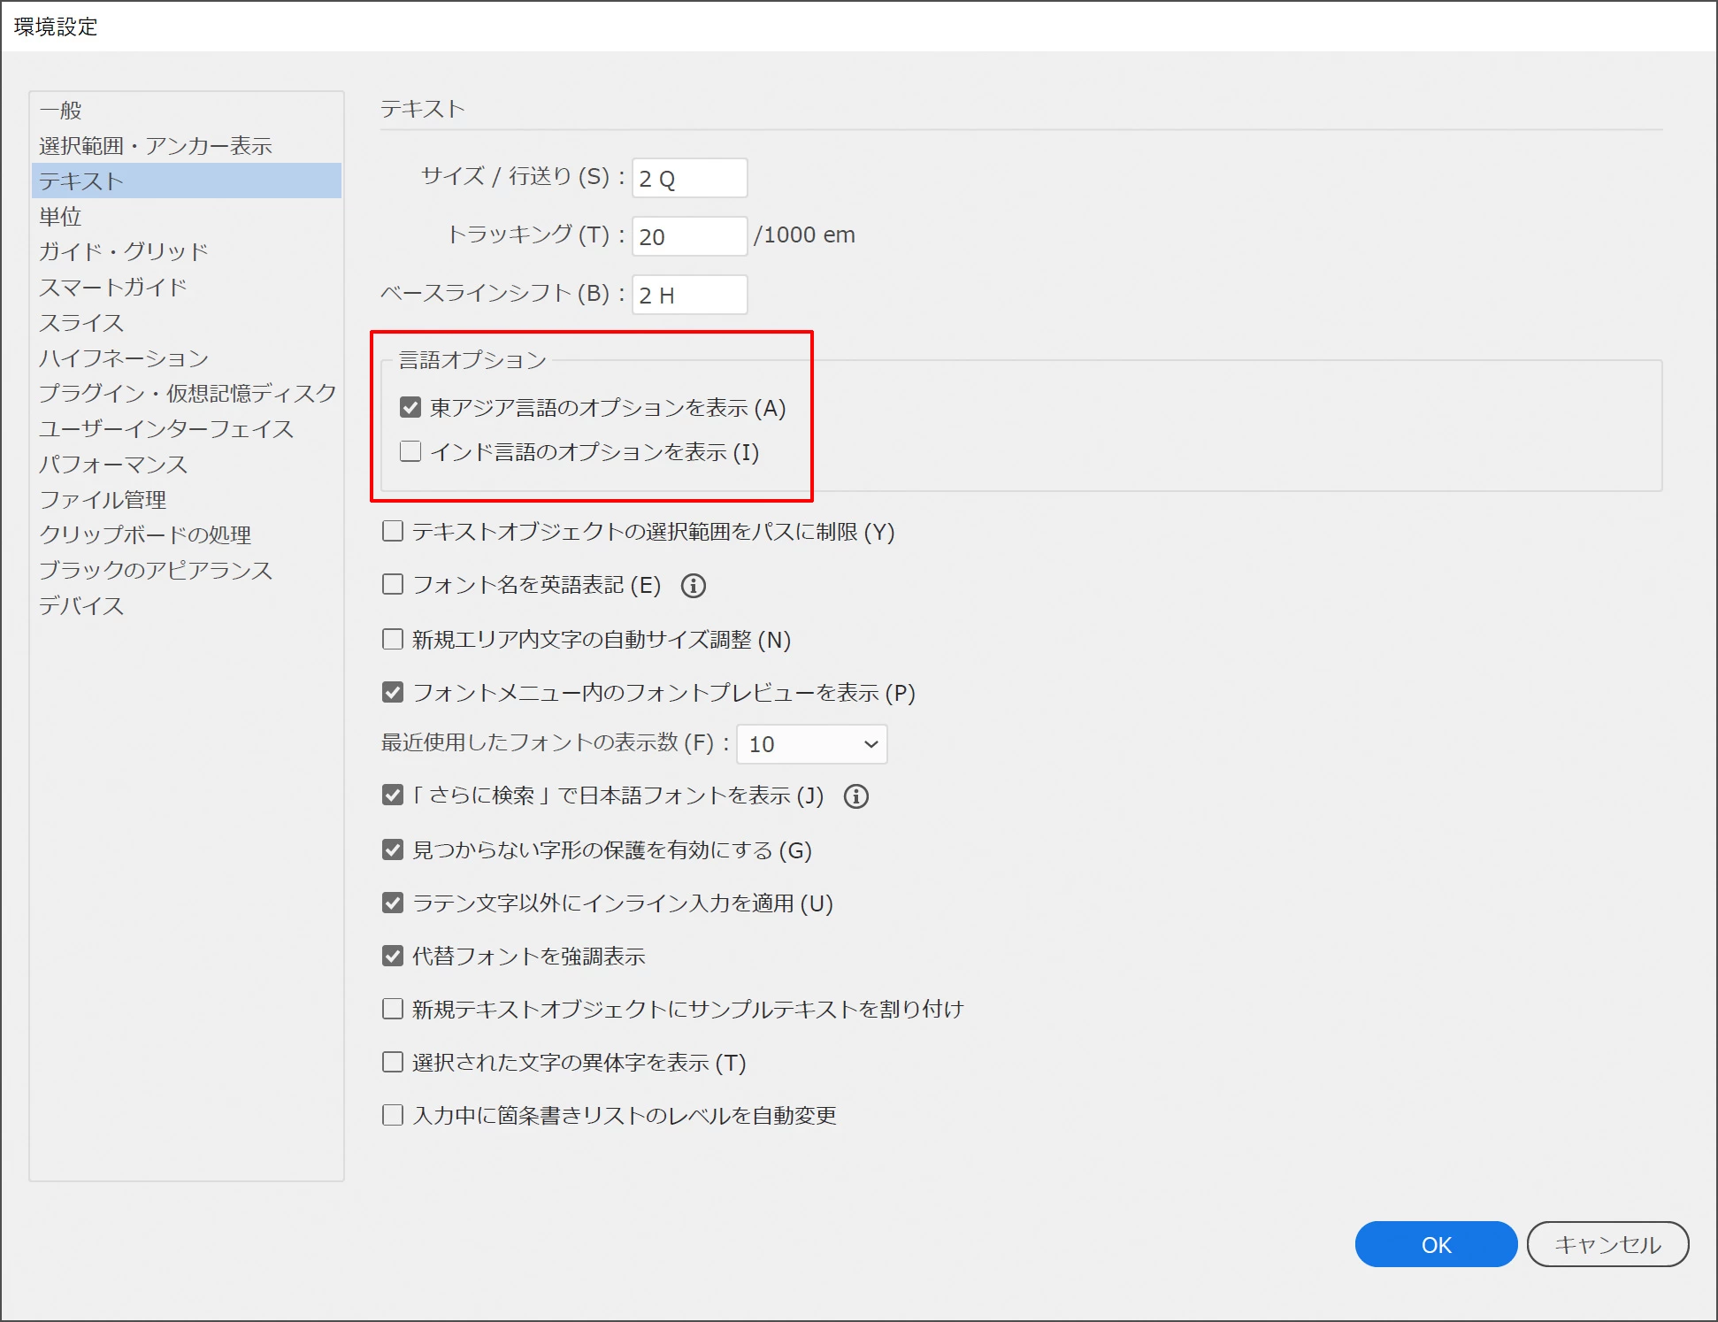Click the サイズ/行送り input field
Viewport: 1718px width, 1322px height.
coord(689,179)
